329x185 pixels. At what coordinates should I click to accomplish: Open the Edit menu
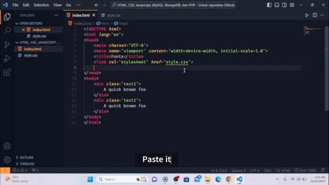click(x=26, y=5)
